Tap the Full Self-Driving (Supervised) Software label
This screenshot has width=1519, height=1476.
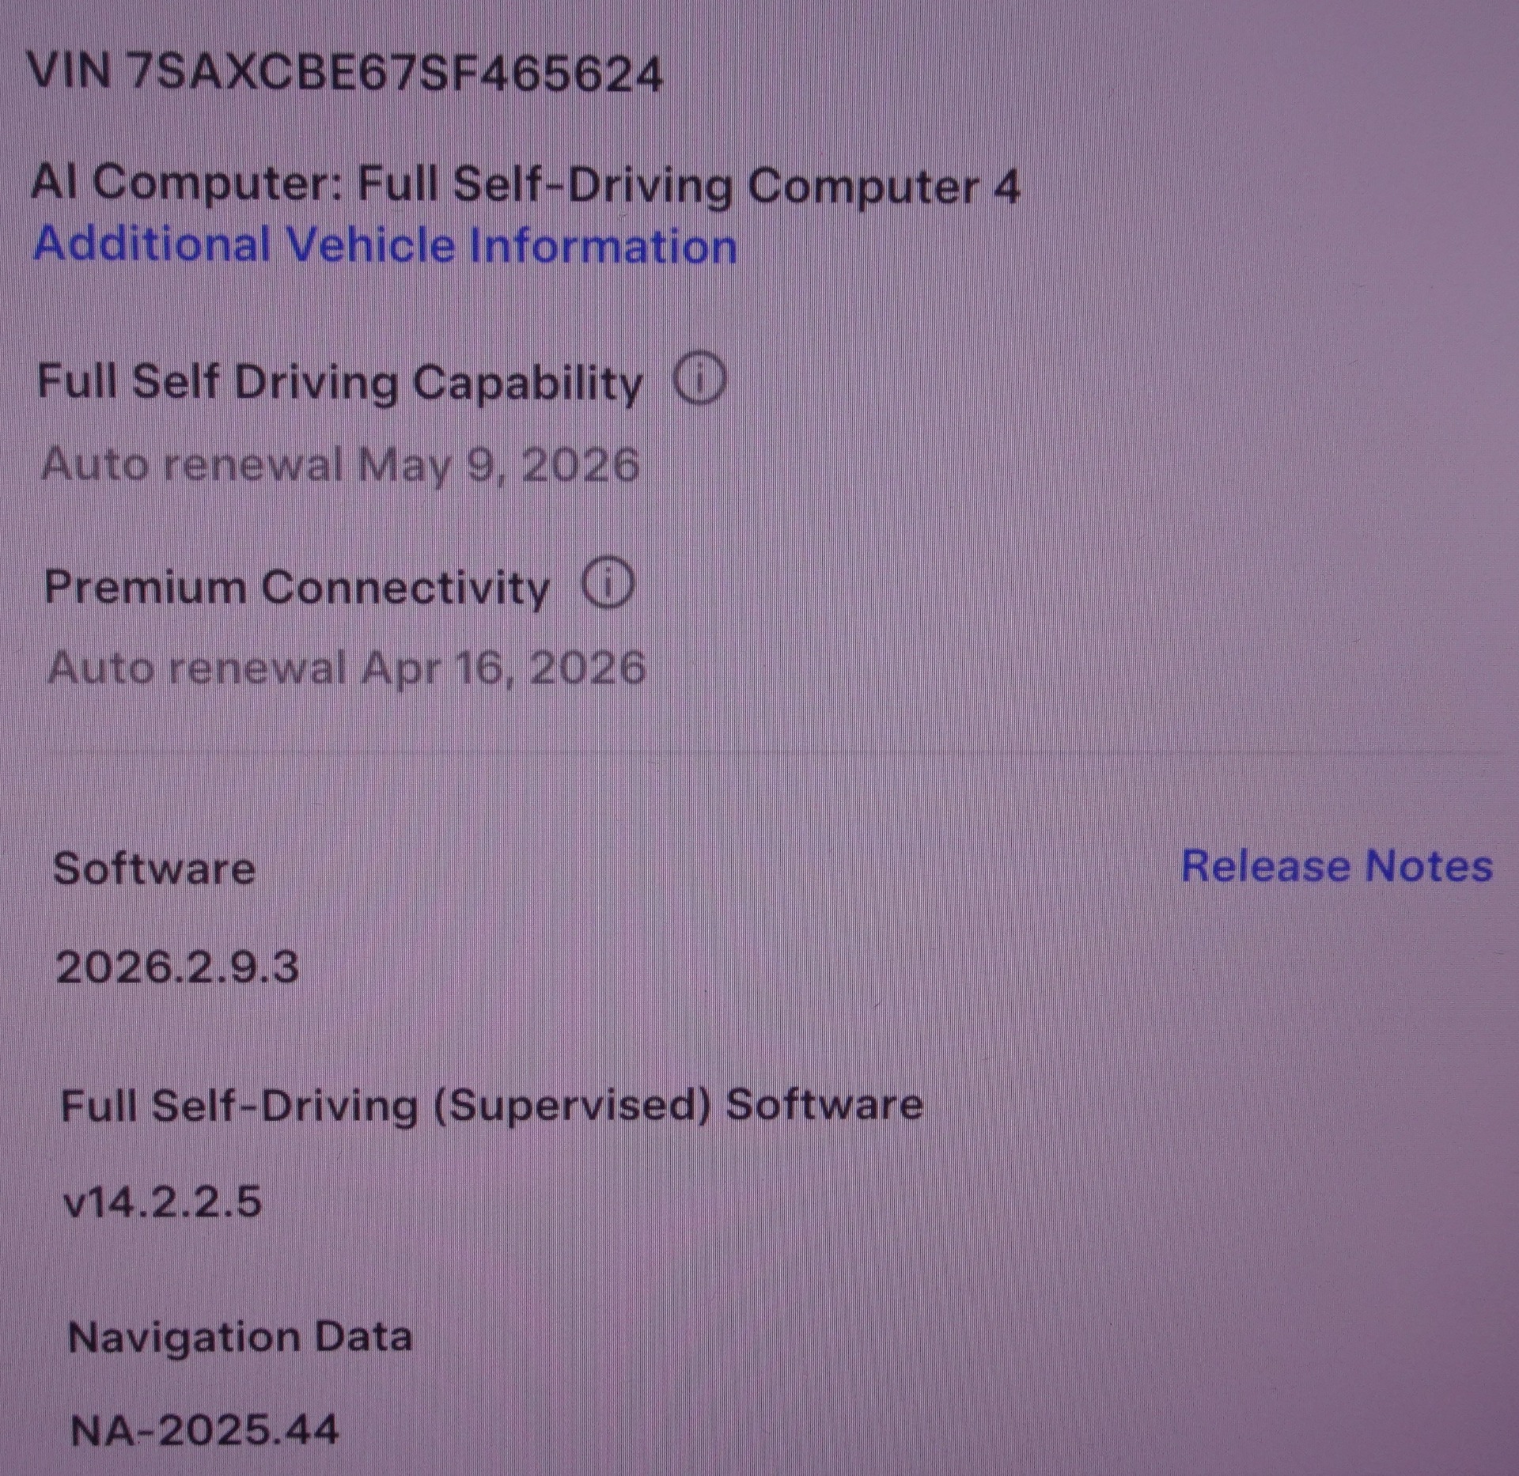pyautogui.click(x=491, y=1104)
